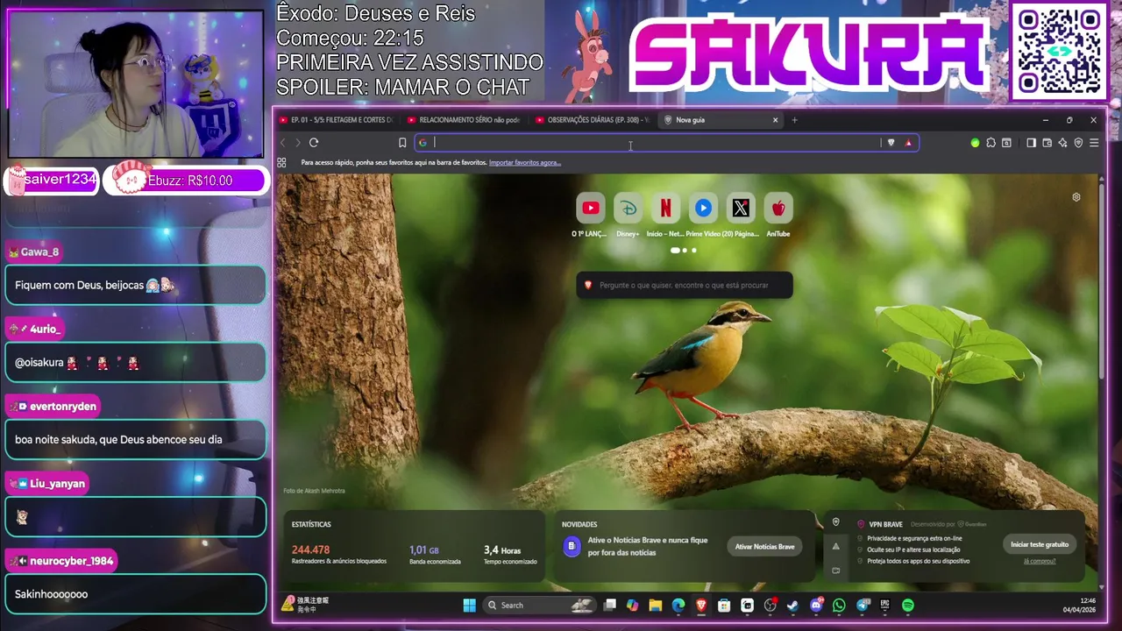
Task: Open the Leo AI sparkle icon
Action: tap(1062, 143)
